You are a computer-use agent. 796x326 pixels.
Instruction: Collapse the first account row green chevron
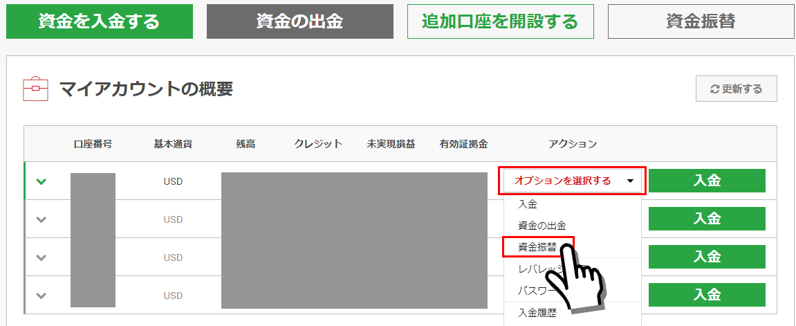click(41, 181)
